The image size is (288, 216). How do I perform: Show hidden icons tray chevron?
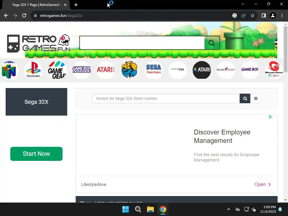click(x=228, y=209)
